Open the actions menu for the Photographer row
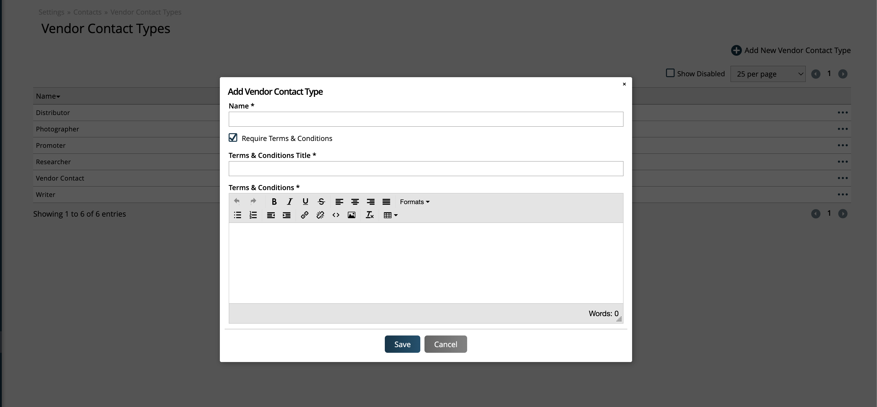Image resolution: width=877 pixels, height=407 pixels. (843, 129)
